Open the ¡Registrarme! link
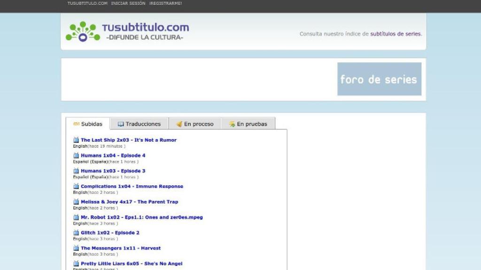 tap(165, 3)
